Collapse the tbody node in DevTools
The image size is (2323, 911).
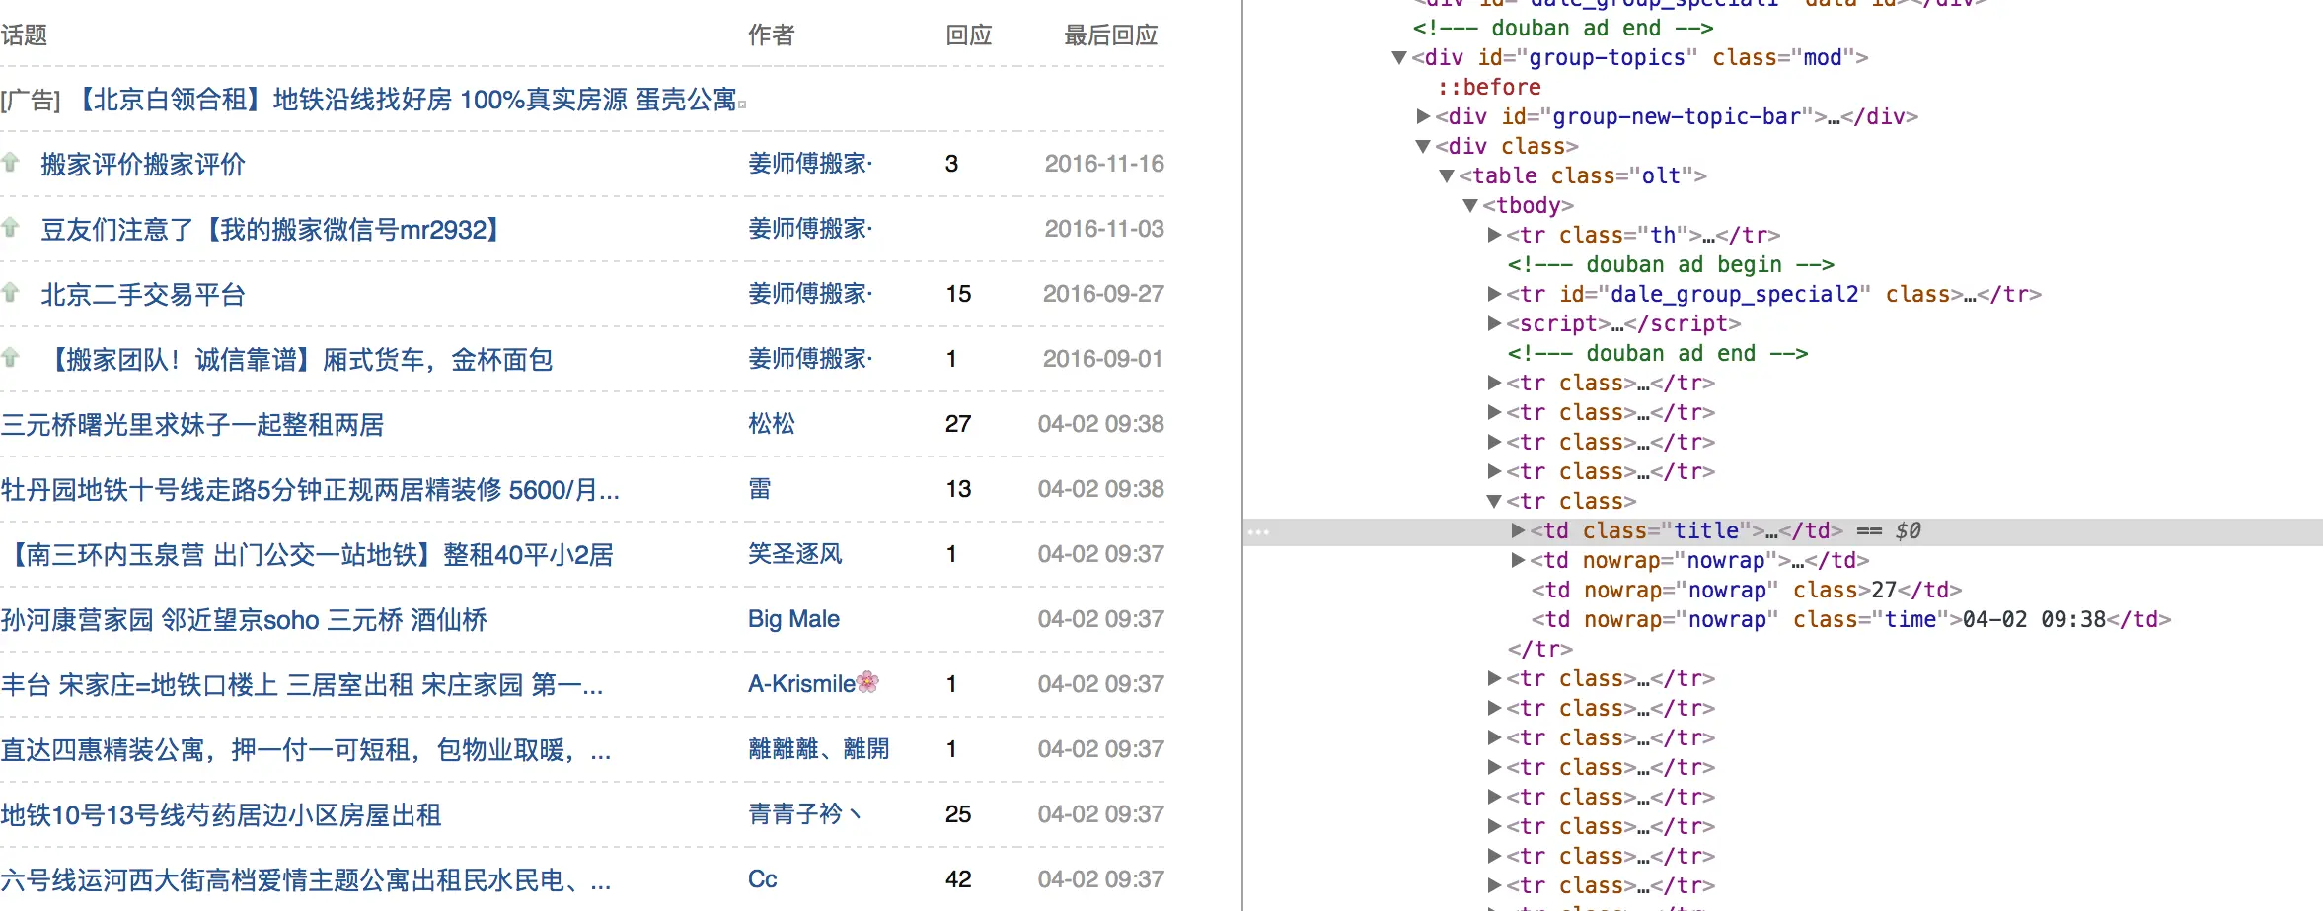point(1470,206)
